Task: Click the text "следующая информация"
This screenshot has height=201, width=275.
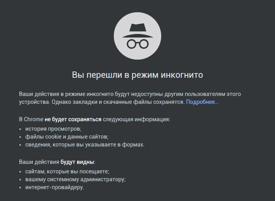Action: tap(136, 119)
